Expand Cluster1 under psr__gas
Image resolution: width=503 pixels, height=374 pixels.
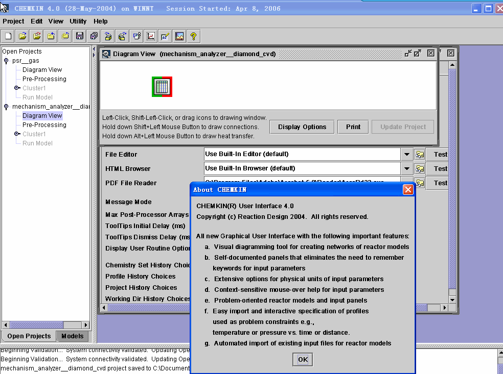17,88
